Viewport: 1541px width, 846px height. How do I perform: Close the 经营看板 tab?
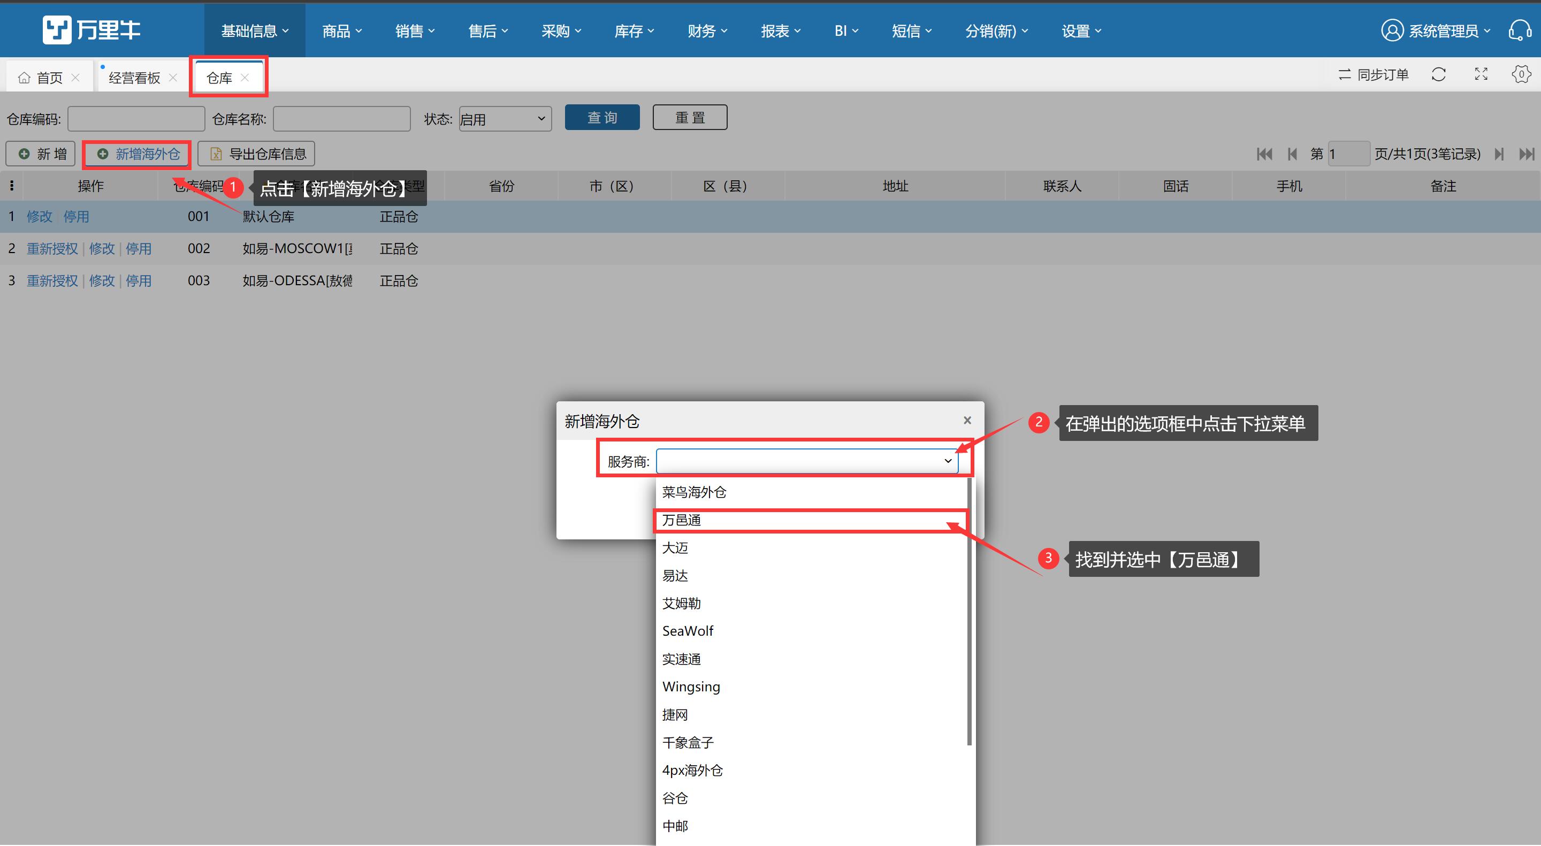pos(173,77)
